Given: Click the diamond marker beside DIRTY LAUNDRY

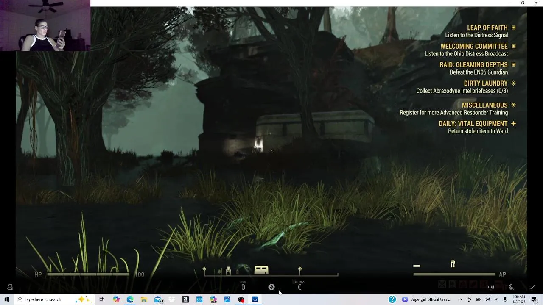Looking at the screenshot, I should coord(513,83).
